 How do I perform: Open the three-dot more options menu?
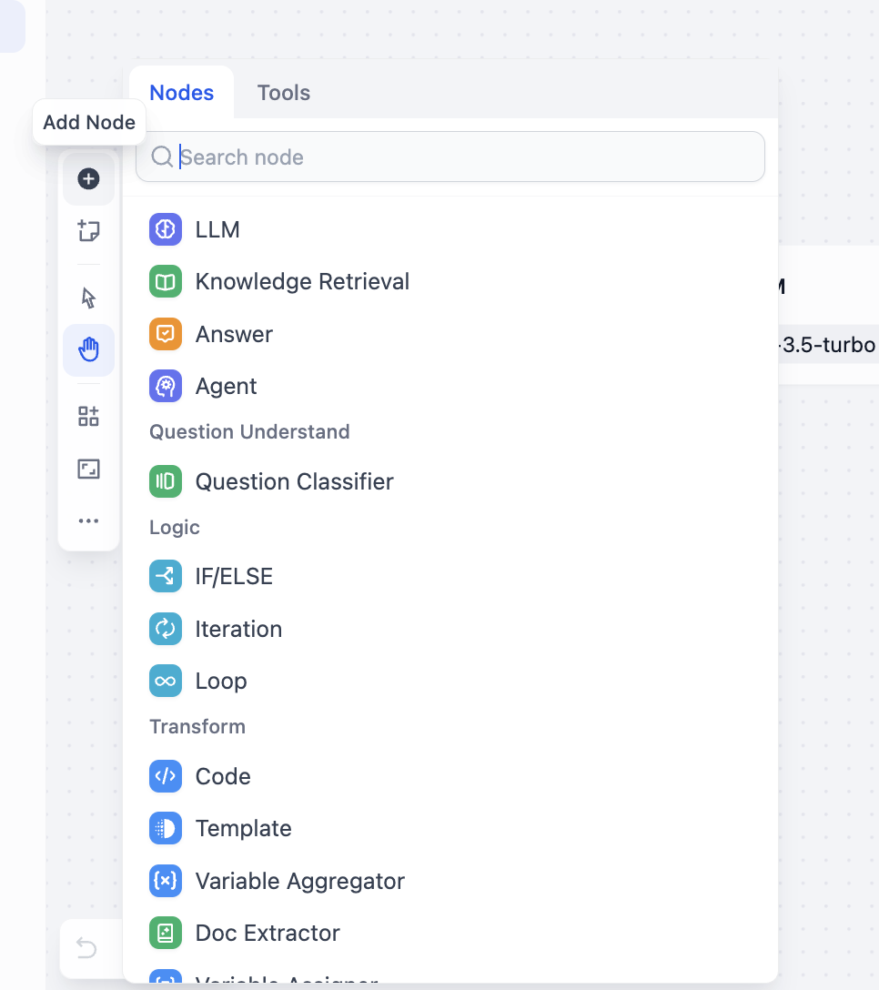tap(88, 521)
